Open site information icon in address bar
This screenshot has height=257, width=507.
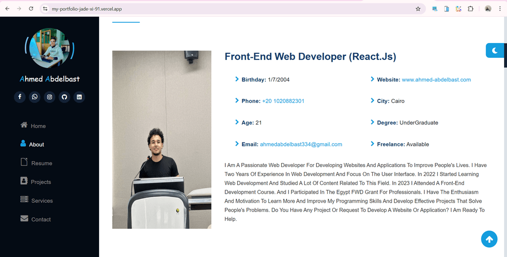click(45, 9)
